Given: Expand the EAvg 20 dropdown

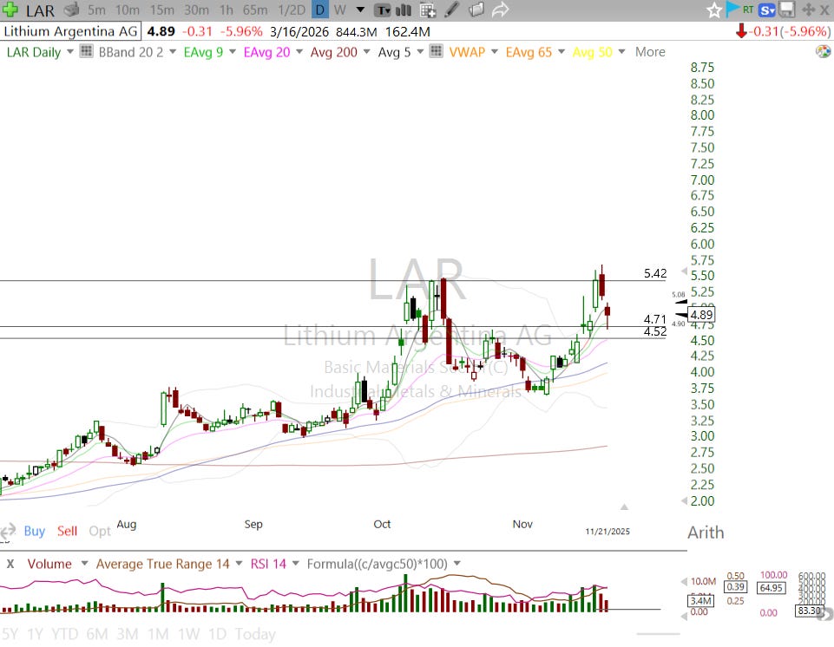Looking at the screenshot, I should click(x=299, y=51).
